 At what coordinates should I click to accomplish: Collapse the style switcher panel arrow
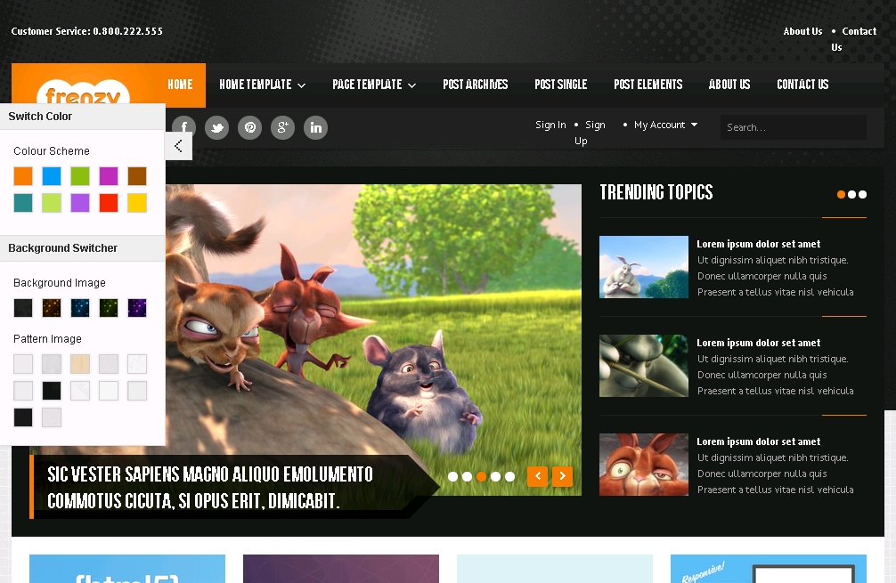pos(178,146)
